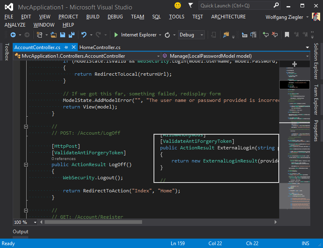Open the EDIT menu
Screen dimensions: 323x248
coord(26,17)
